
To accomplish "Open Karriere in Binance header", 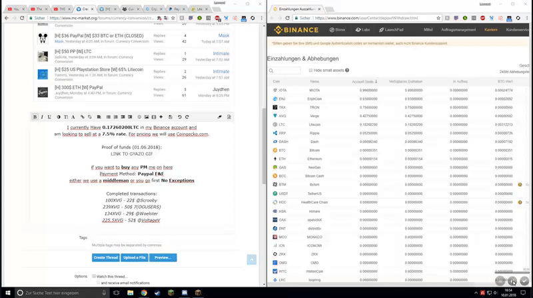I will tap(491, 30).
